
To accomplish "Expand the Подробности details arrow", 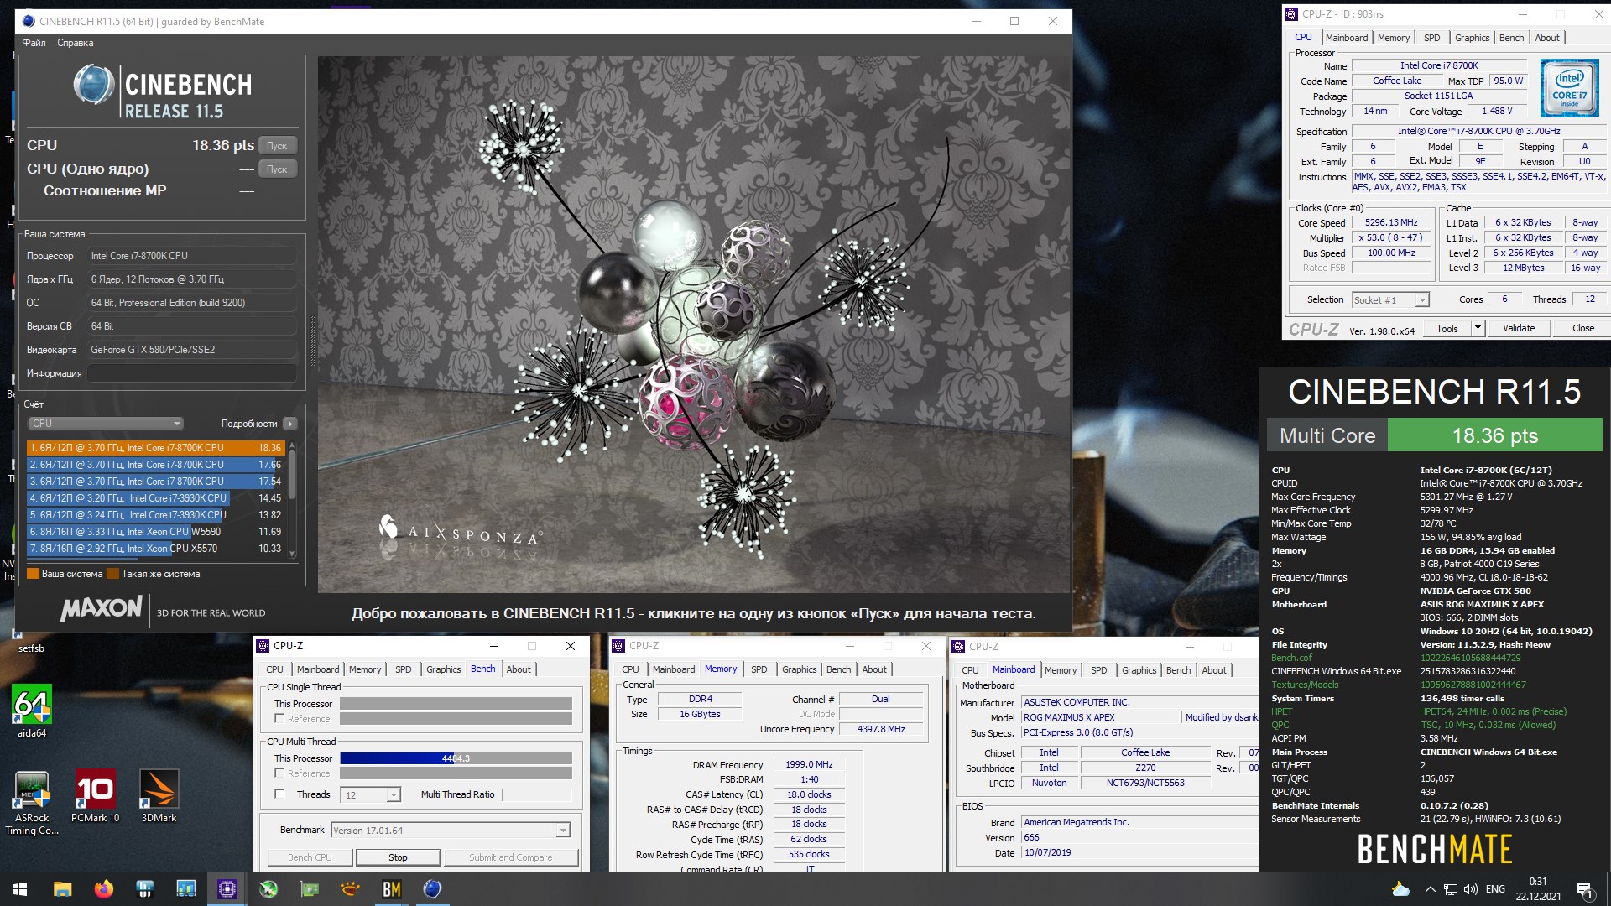I will 290,424.
